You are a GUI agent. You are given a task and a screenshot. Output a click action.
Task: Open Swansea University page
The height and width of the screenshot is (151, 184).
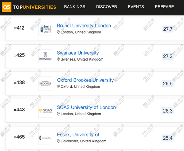(x=78, y=53)
